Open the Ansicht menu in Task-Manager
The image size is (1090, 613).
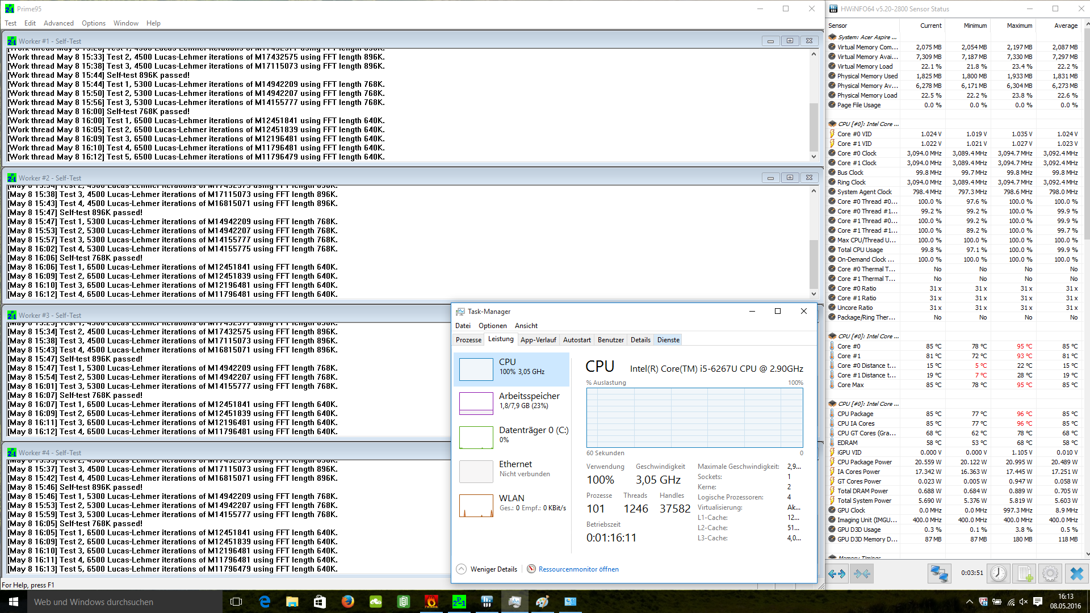coord(526,326)
